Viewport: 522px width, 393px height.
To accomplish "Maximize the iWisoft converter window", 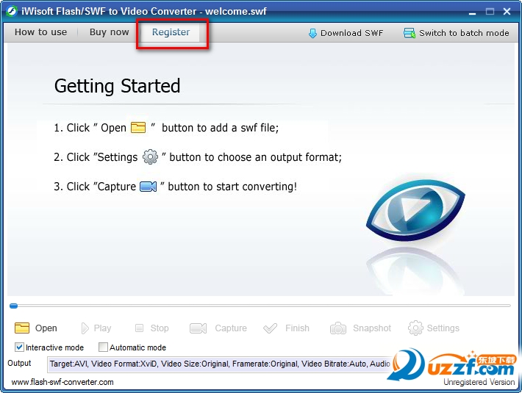I will point(490,12).
